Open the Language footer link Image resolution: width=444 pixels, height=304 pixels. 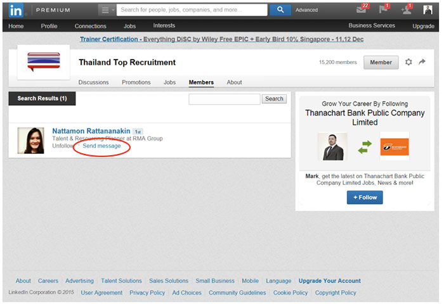[x=278, y=281]
